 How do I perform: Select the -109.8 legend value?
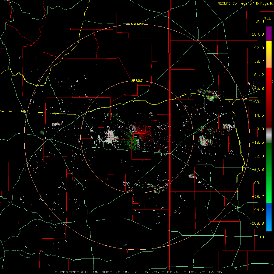tap(257, 223)
